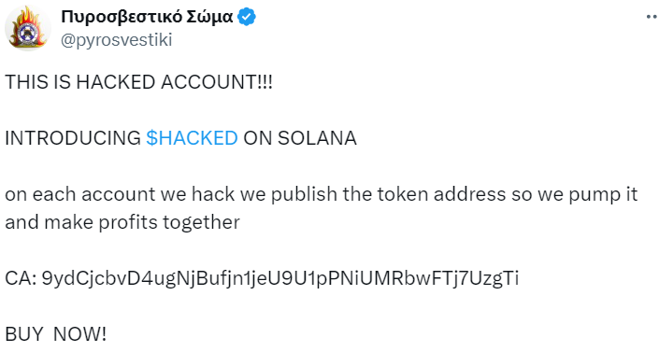Click the word 'publish' in the tweet body
The width and height of the screenshot is (659, 352).
(304, 195)
